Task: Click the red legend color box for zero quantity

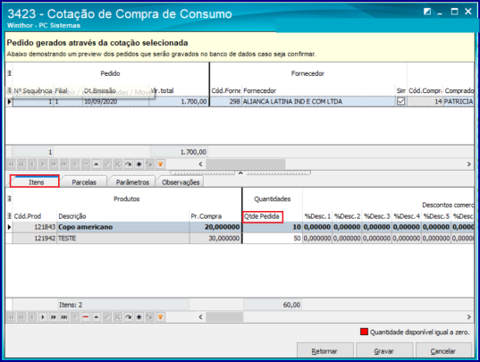Action: (364, 332)
